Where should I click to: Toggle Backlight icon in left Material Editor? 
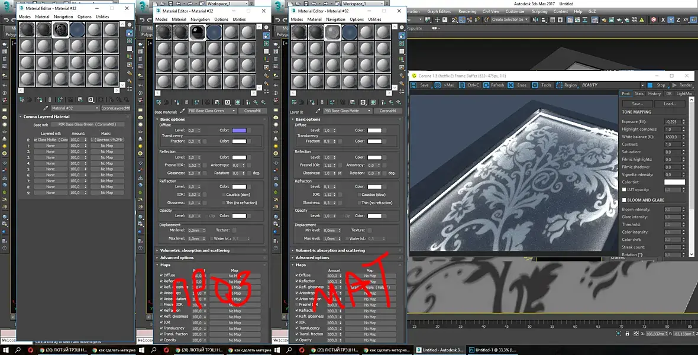130,33
